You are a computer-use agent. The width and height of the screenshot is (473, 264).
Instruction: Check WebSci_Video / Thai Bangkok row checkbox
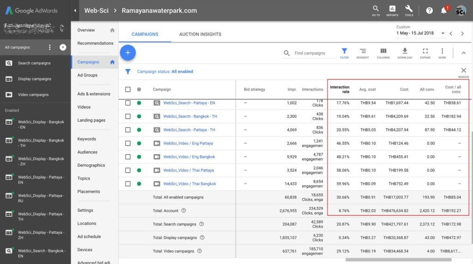(x=128, y=184)
